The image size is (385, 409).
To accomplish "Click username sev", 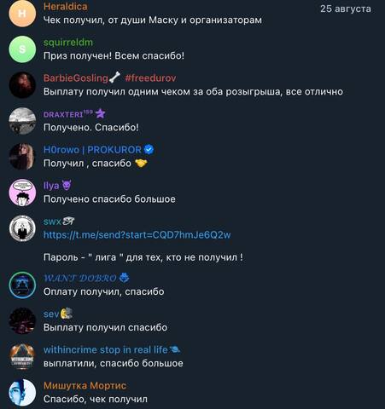I will 51,314.
